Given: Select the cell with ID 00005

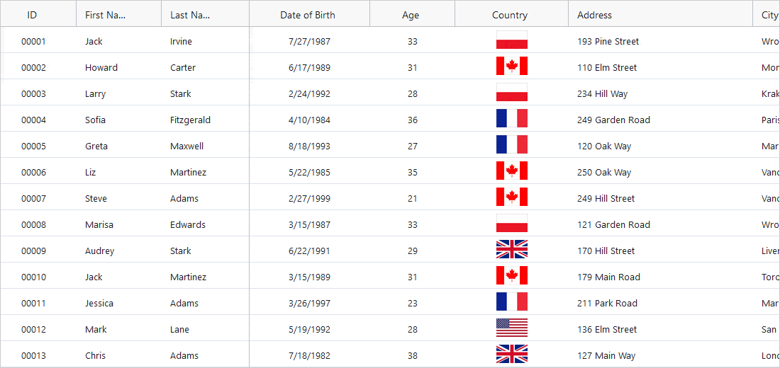Looking at the screenshot, I should click(33, 146).
